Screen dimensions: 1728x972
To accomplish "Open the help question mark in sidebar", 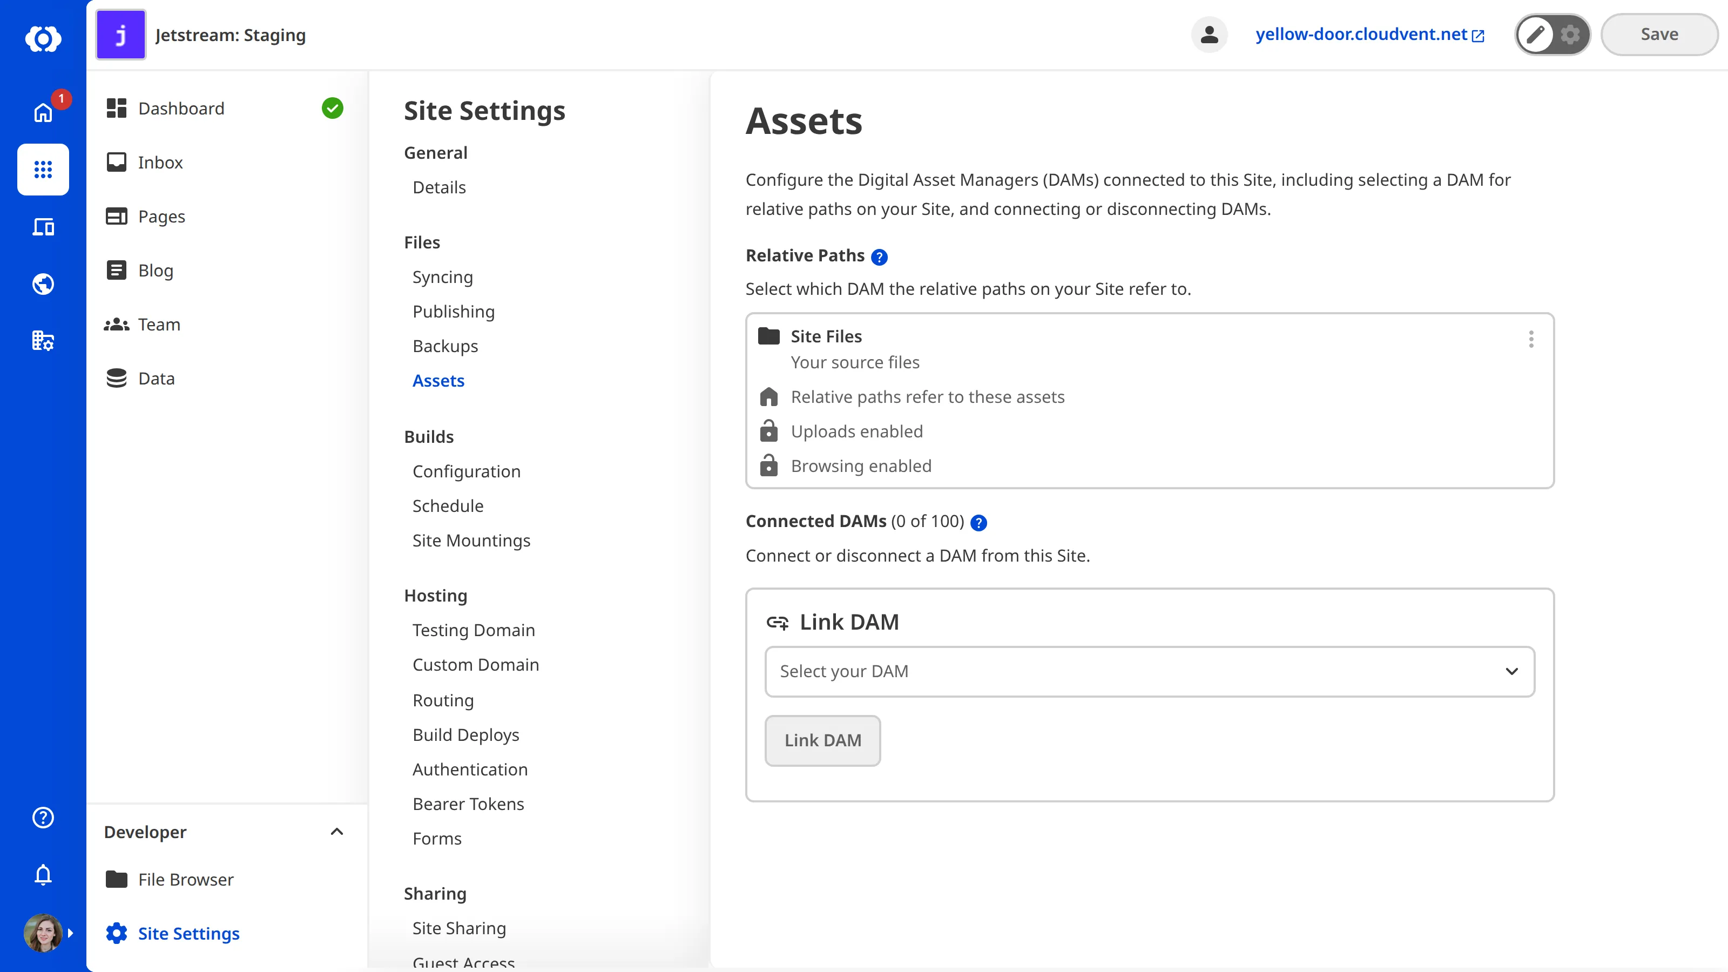I will pyautogui.click(x=43, y=817).
